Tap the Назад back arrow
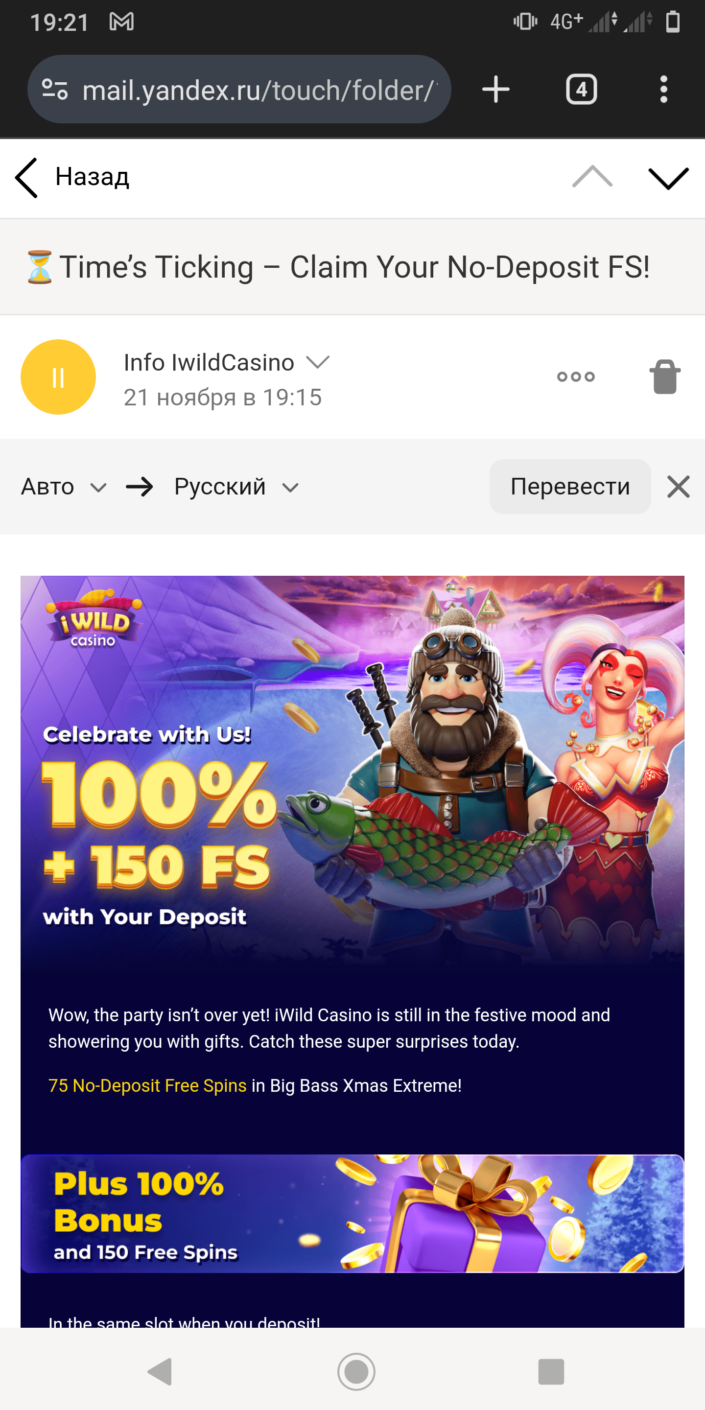 [26, 177]
